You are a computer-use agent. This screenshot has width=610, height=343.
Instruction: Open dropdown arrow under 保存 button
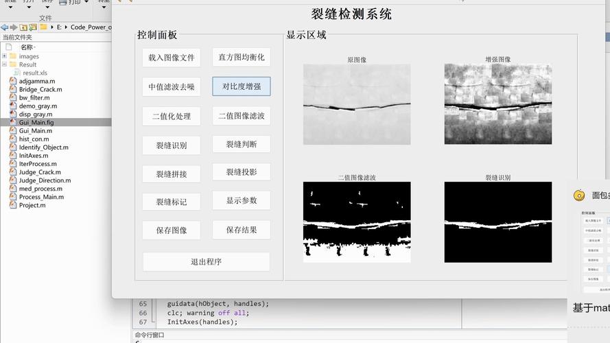[x=47, y=8]
